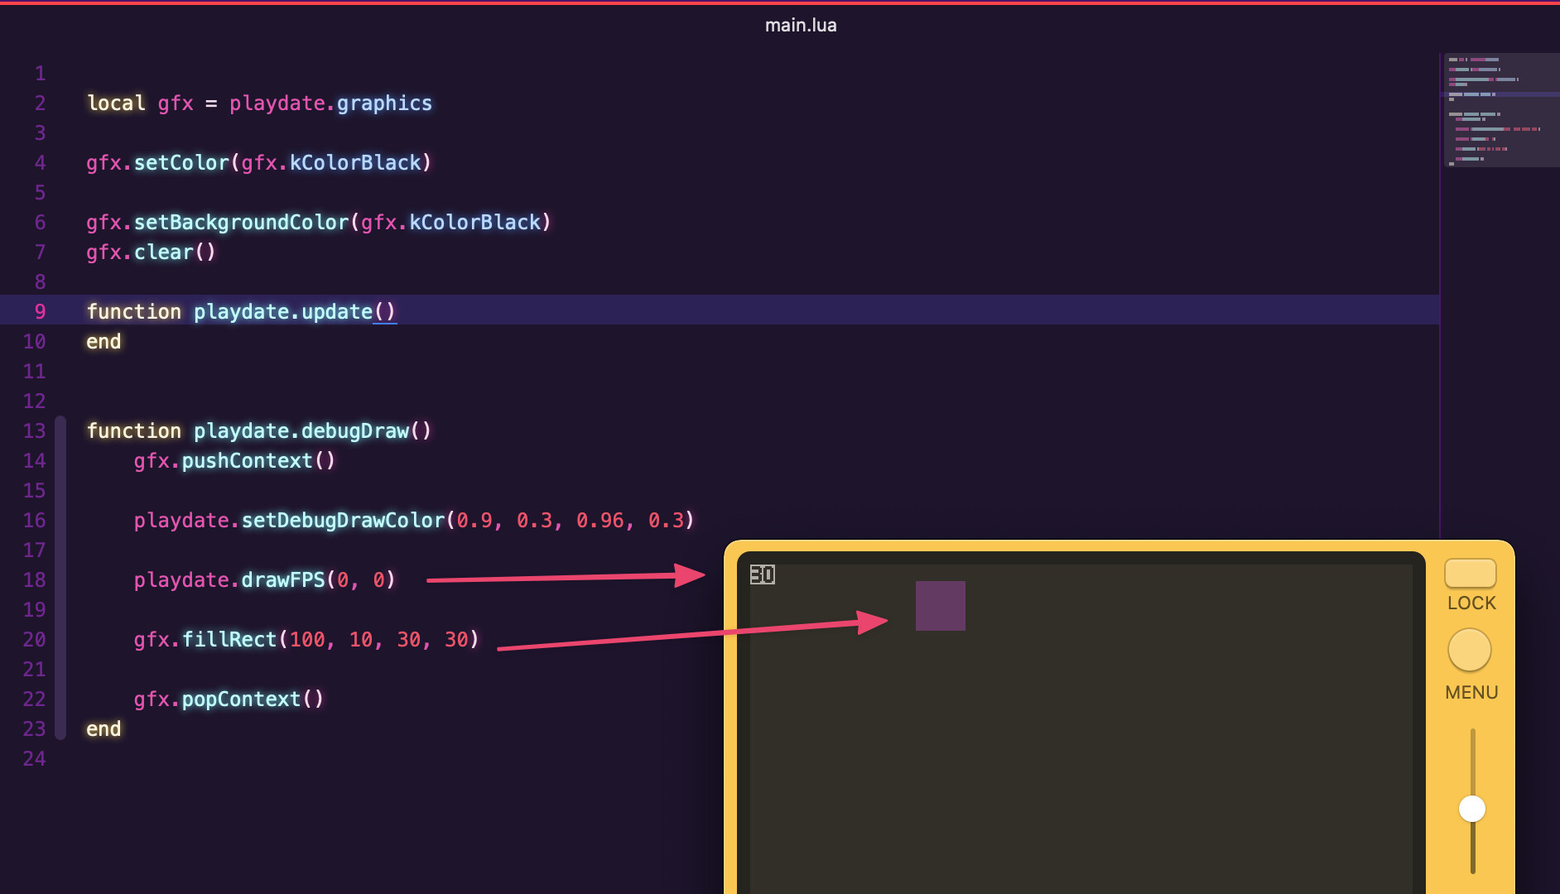Click the pushContext call on line 14
The height and width of the screenshot is (894, 1560).
coord(247,461)
